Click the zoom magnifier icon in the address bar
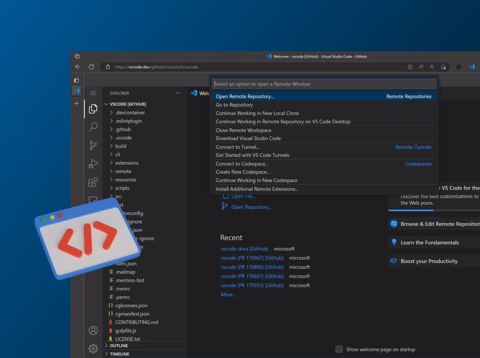The image size is (480, 358). 432,67
